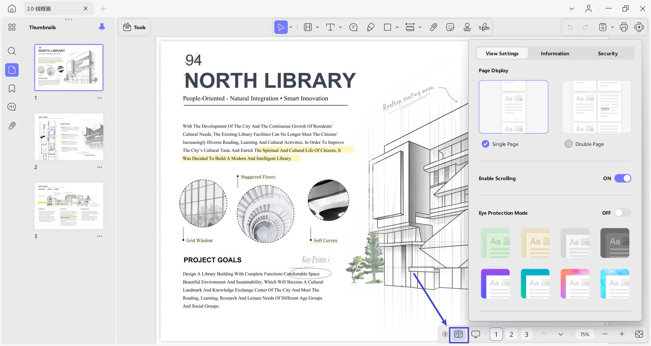Open the search panel in sidebar
The image size is (651, 346).
12,51
